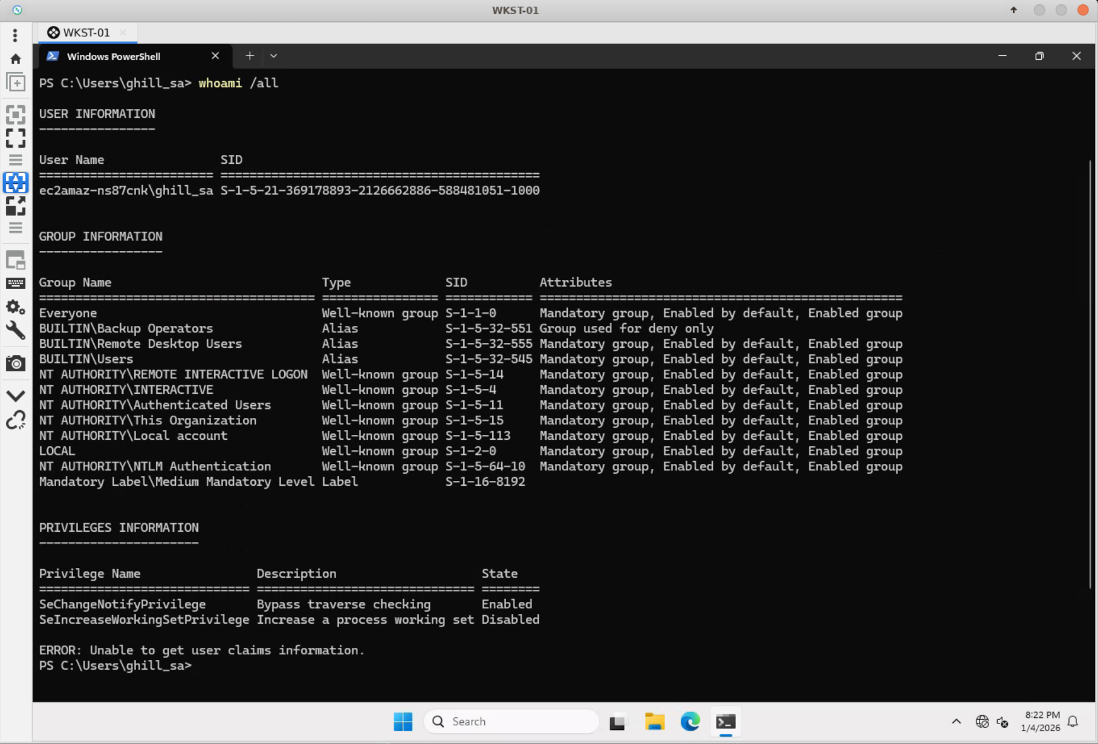
Task: Open the Windows Start button on the taskbar
Action: pyautogui.click(x=403, y=722)
